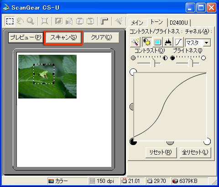Click the toolbar magic wand icon
The width and height of the screenshot is (219, 187).
point(119,21)
